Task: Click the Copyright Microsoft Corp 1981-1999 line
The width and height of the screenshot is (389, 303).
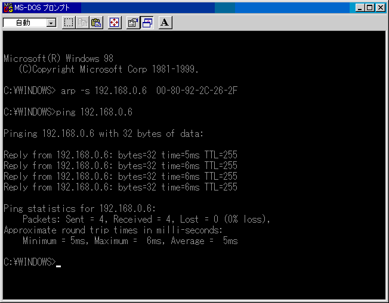Action: (109, 69)
